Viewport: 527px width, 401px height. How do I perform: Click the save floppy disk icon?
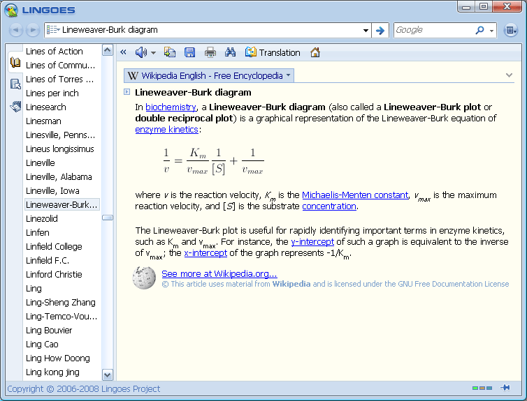pos(189,52)
